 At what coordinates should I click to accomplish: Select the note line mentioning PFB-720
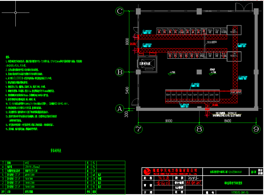44,61
